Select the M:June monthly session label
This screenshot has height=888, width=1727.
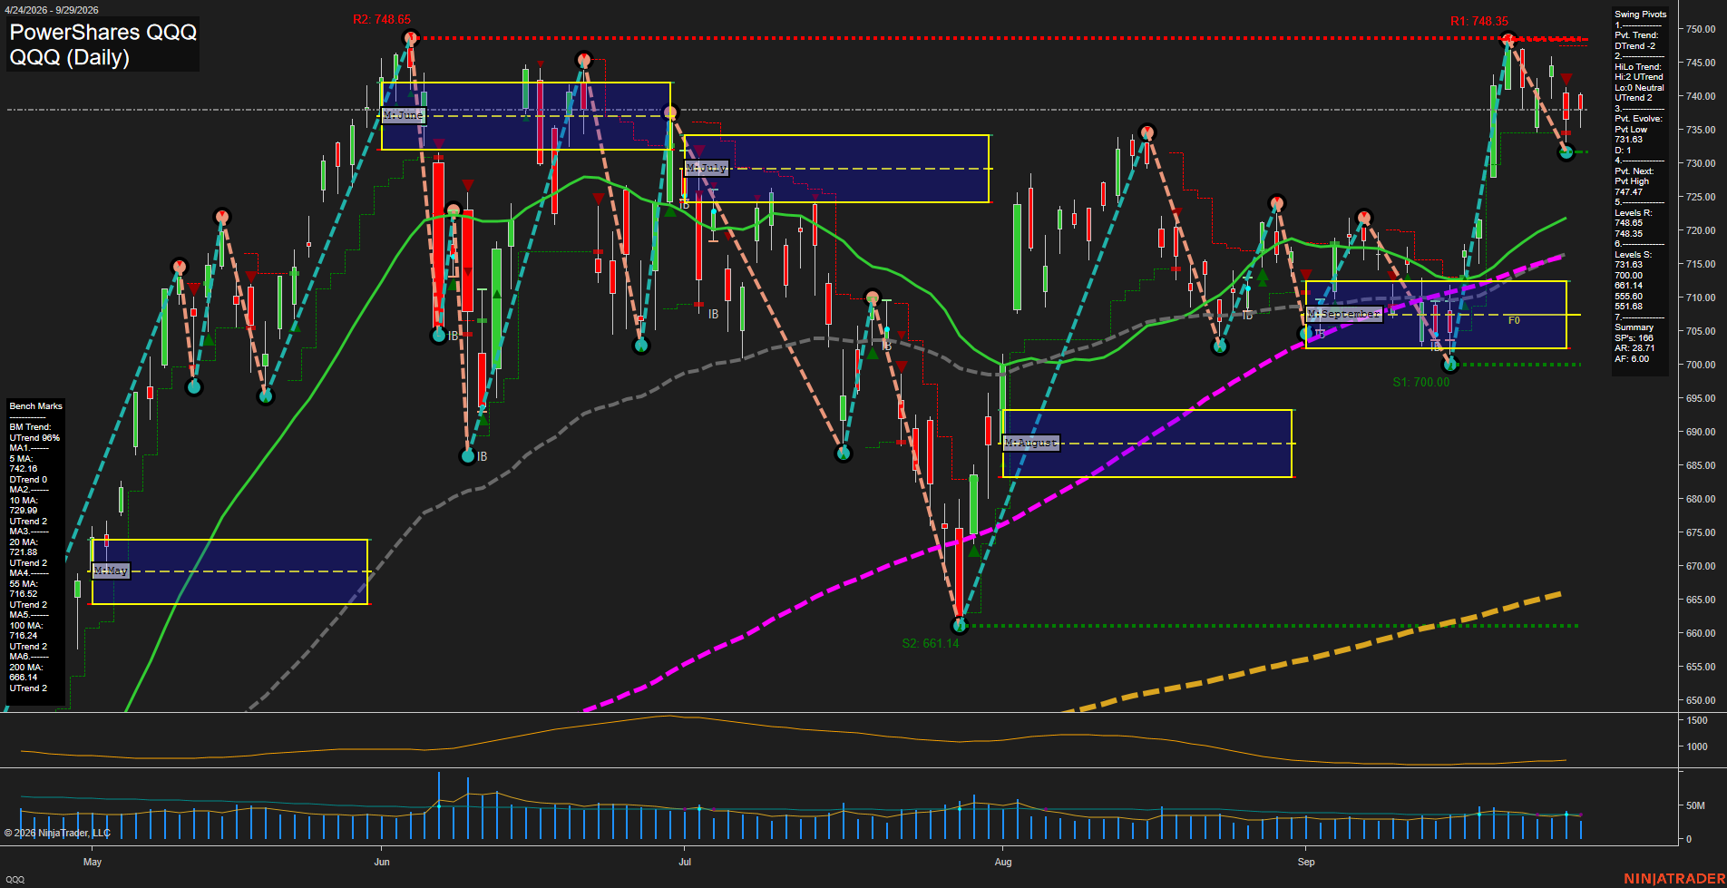coord(404,115)
